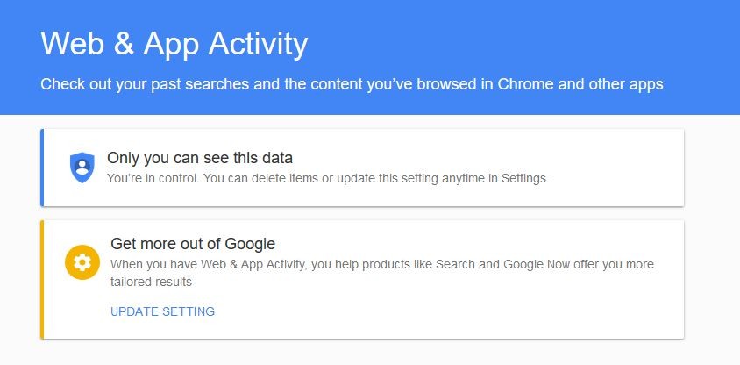Screen dimensions: 740x365
Task: Click the yellow gear settings icon
Action: pos(82,262)
